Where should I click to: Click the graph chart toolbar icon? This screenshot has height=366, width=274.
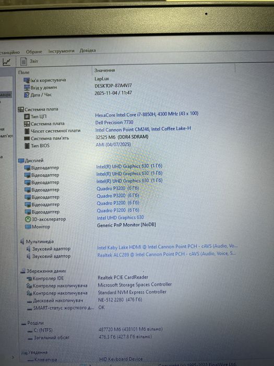6,62
